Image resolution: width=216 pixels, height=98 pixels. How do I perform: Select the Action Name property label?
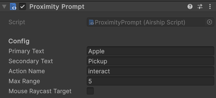[x=27, y=71]
